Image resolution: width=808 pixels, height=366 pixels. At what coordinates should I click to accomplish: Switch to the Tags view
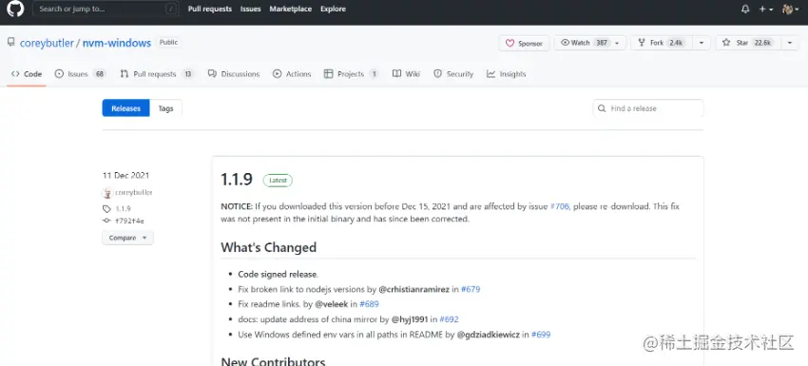click(x=166, y=108)
